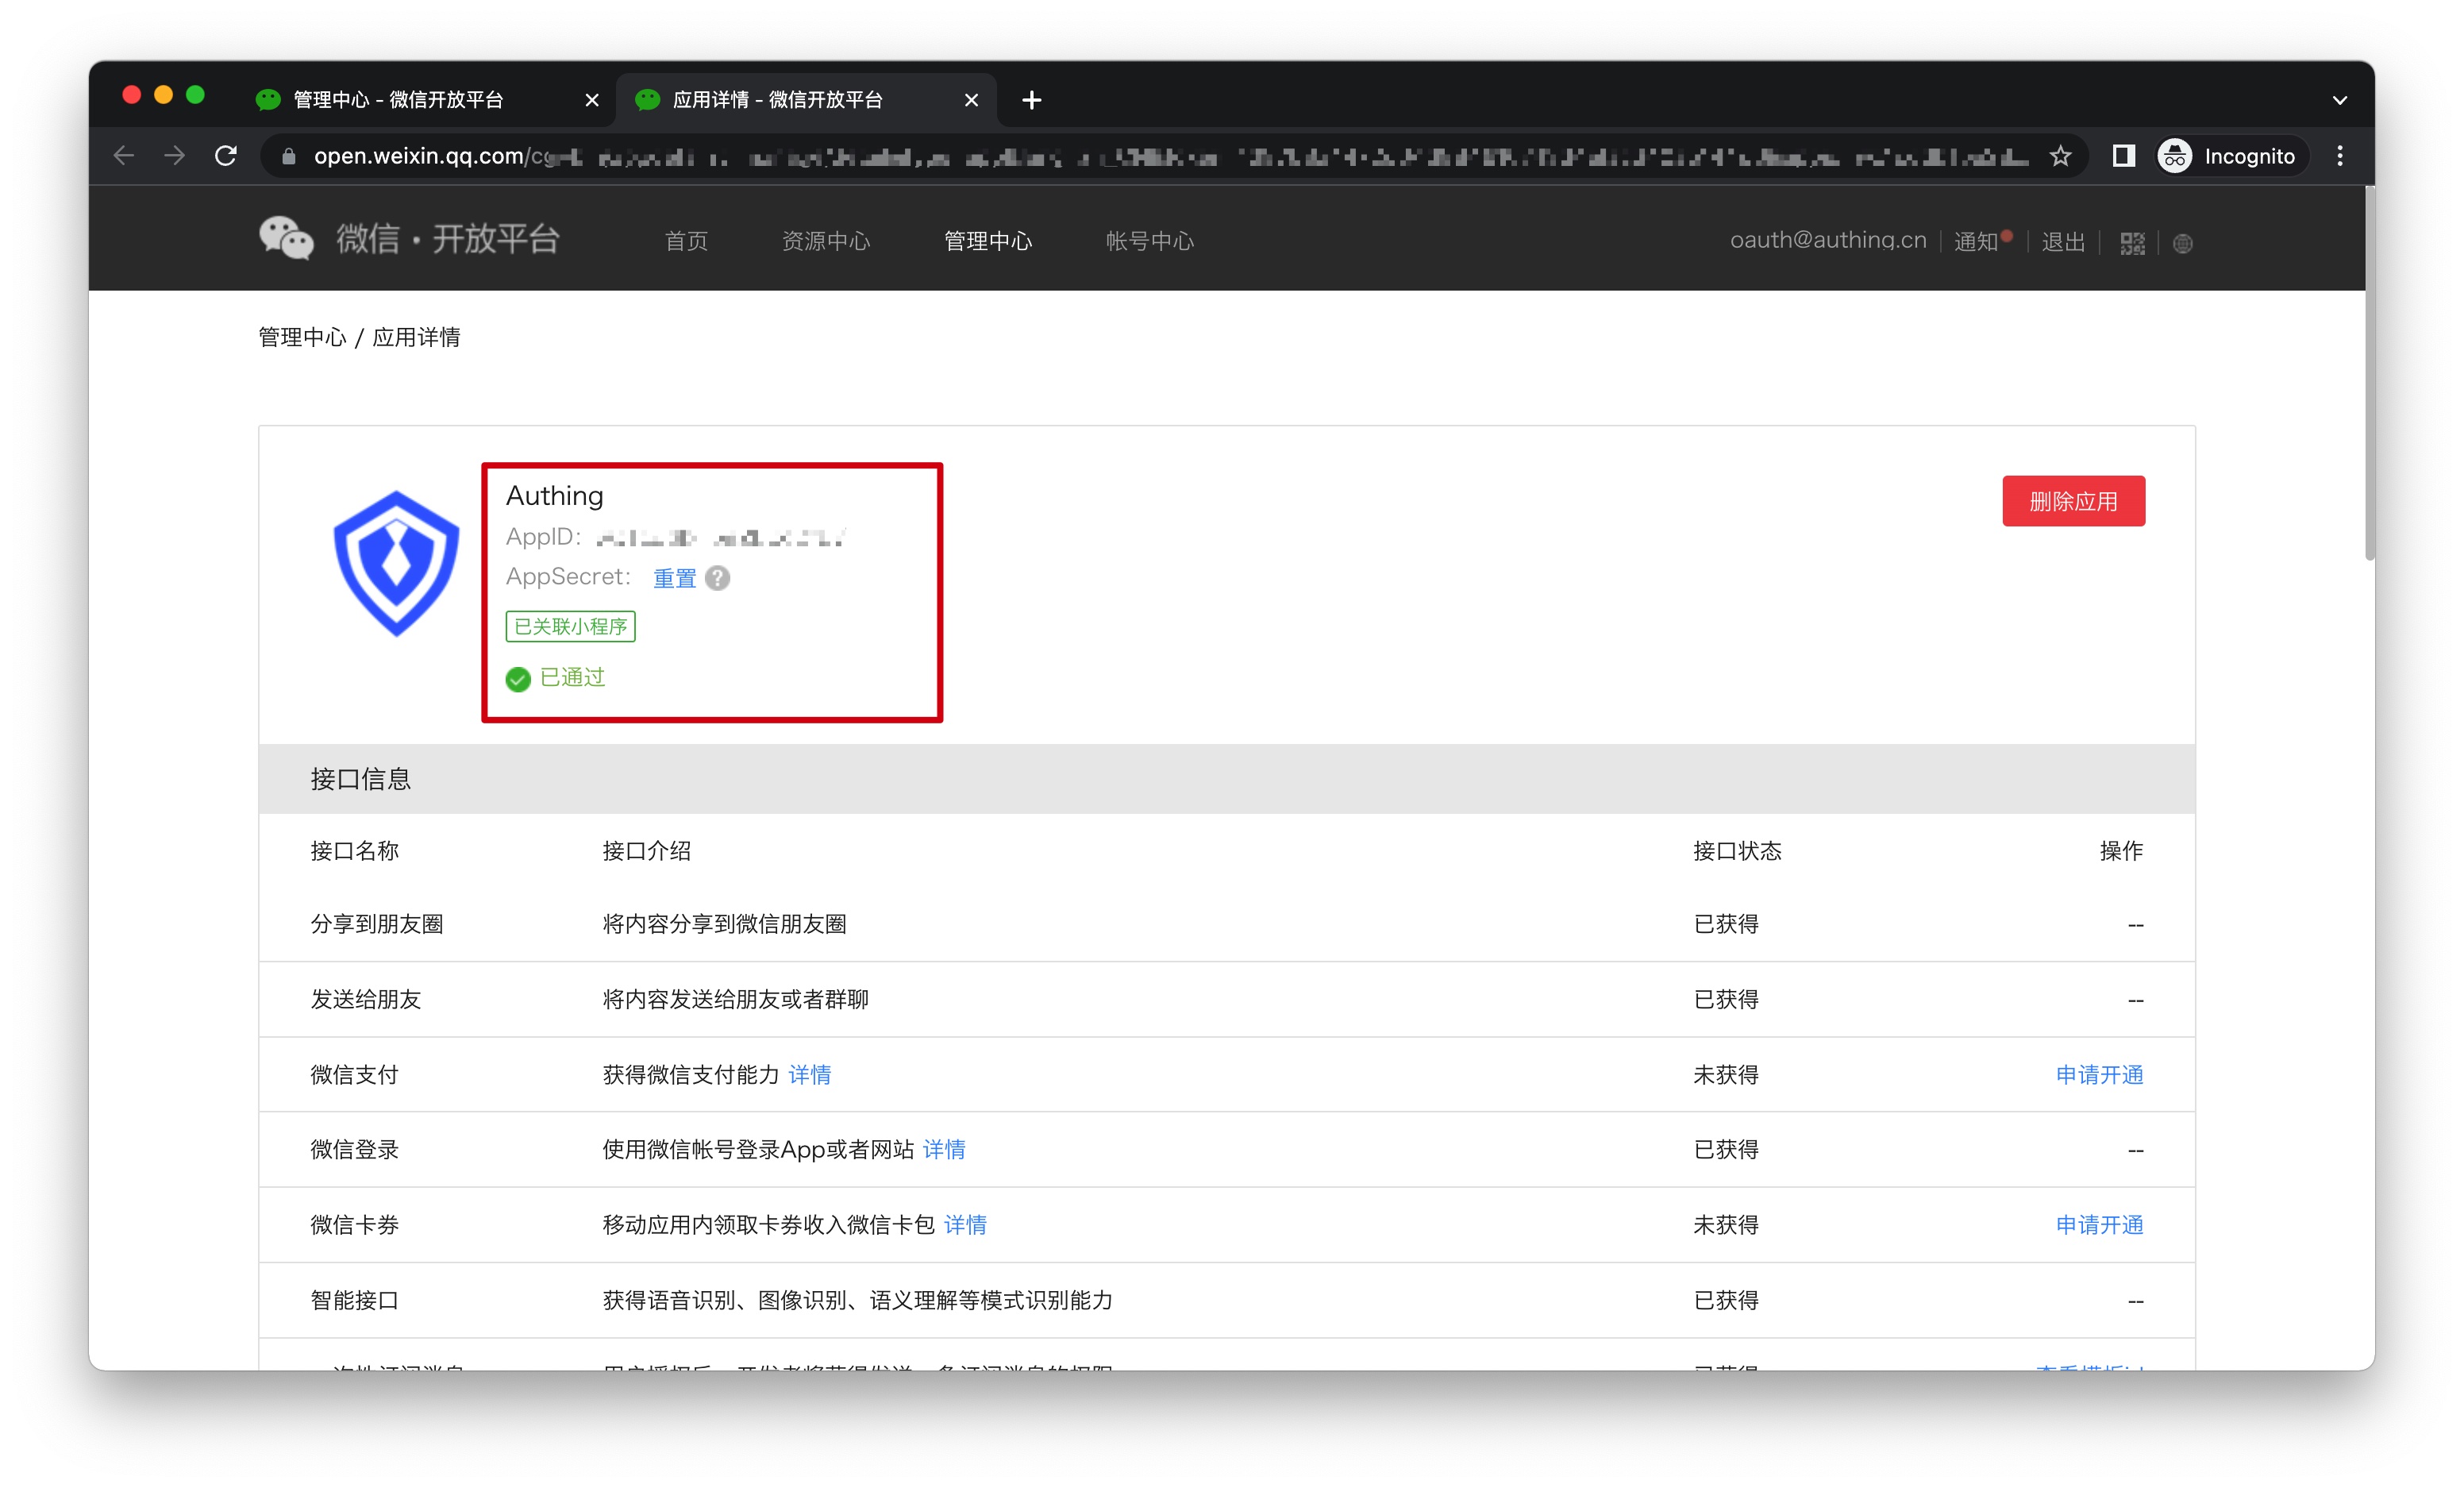Screen dimensions: 2464x1488
Task: Open Chrome three-dot menu
Action: tap(2339, 156)
